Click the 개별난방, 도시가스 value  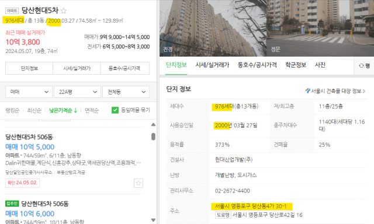(x=236, y=175)
